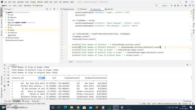
Task: Open the sbt shell tool window
Action: (36, 101)
